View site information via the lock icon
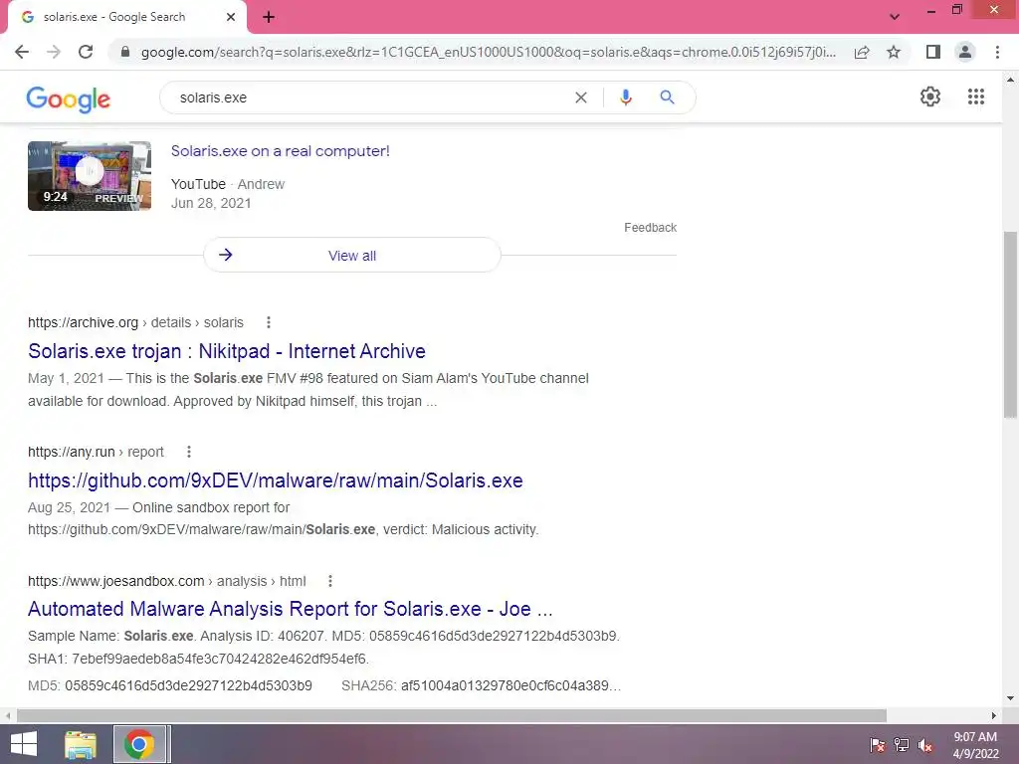 pos(125,52)
